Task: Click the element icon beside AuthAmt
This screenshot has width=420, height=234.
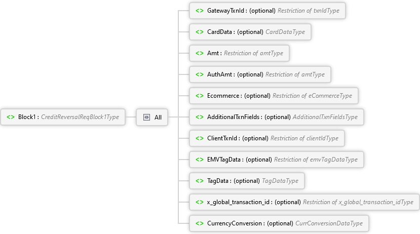Action: point(200,74)
